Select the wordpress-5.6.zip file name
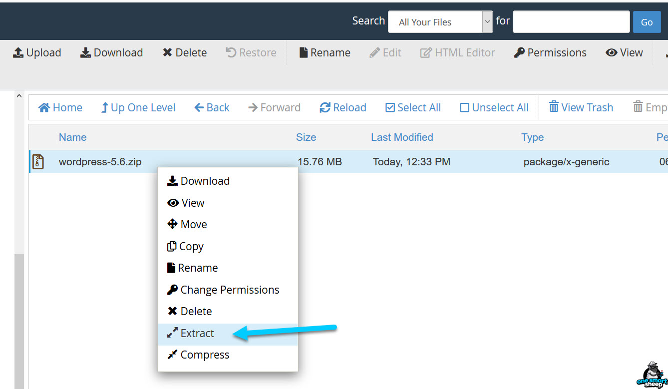The height and width of the screenshot is (389, 668). 100,162
